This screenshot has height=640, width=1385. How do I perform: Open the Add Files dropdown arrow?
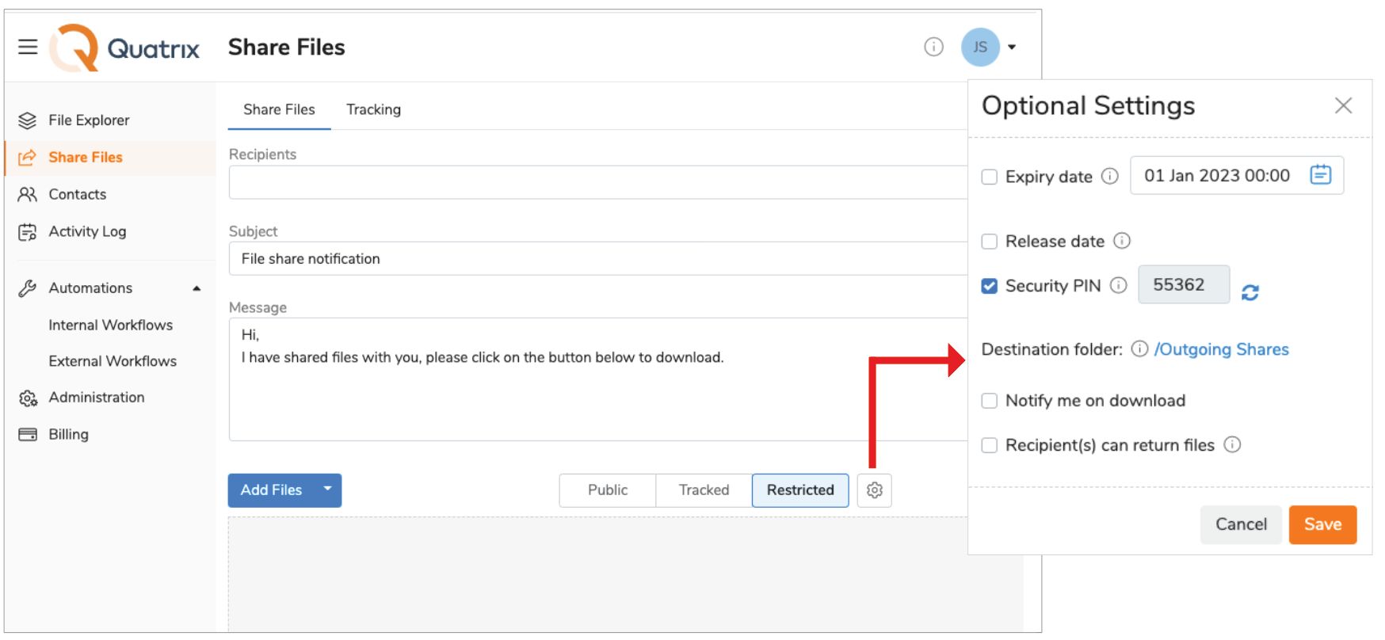click(327, 490)
